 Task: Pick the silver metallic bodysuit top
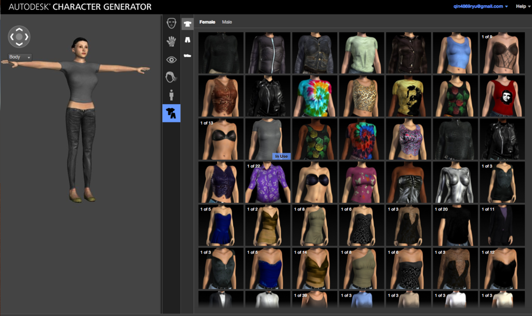point(455,183)
